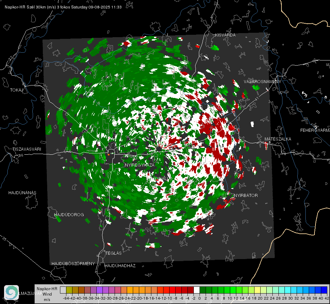This screenshot has width=330, height=304.
Task: Click the radar title text with date 09-08-2025
Action: tap(63, 7)
